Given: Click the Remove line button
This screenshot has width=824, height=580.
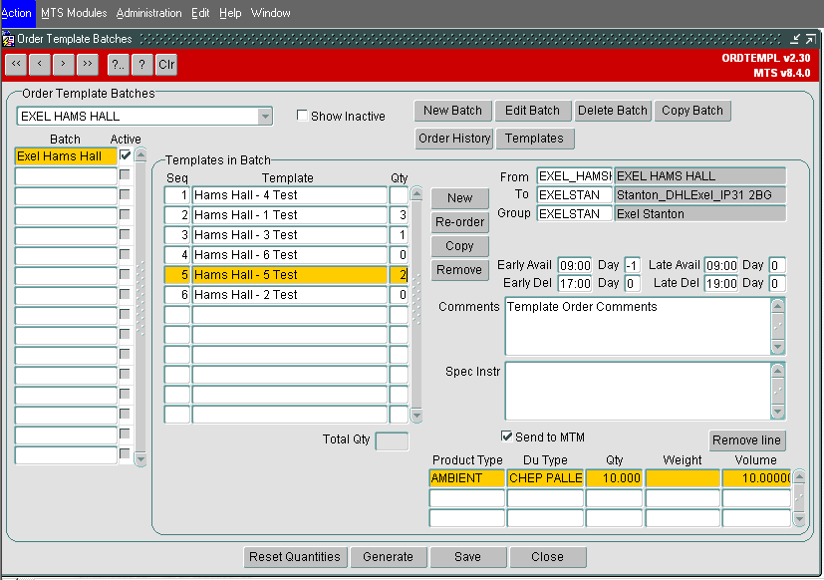Looking at the screenshot, I should (746, 440).
